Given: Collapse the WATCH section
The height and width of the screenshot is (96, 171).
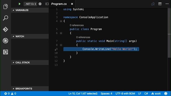Looking at the screenshot, I should (x=30, y=36).
